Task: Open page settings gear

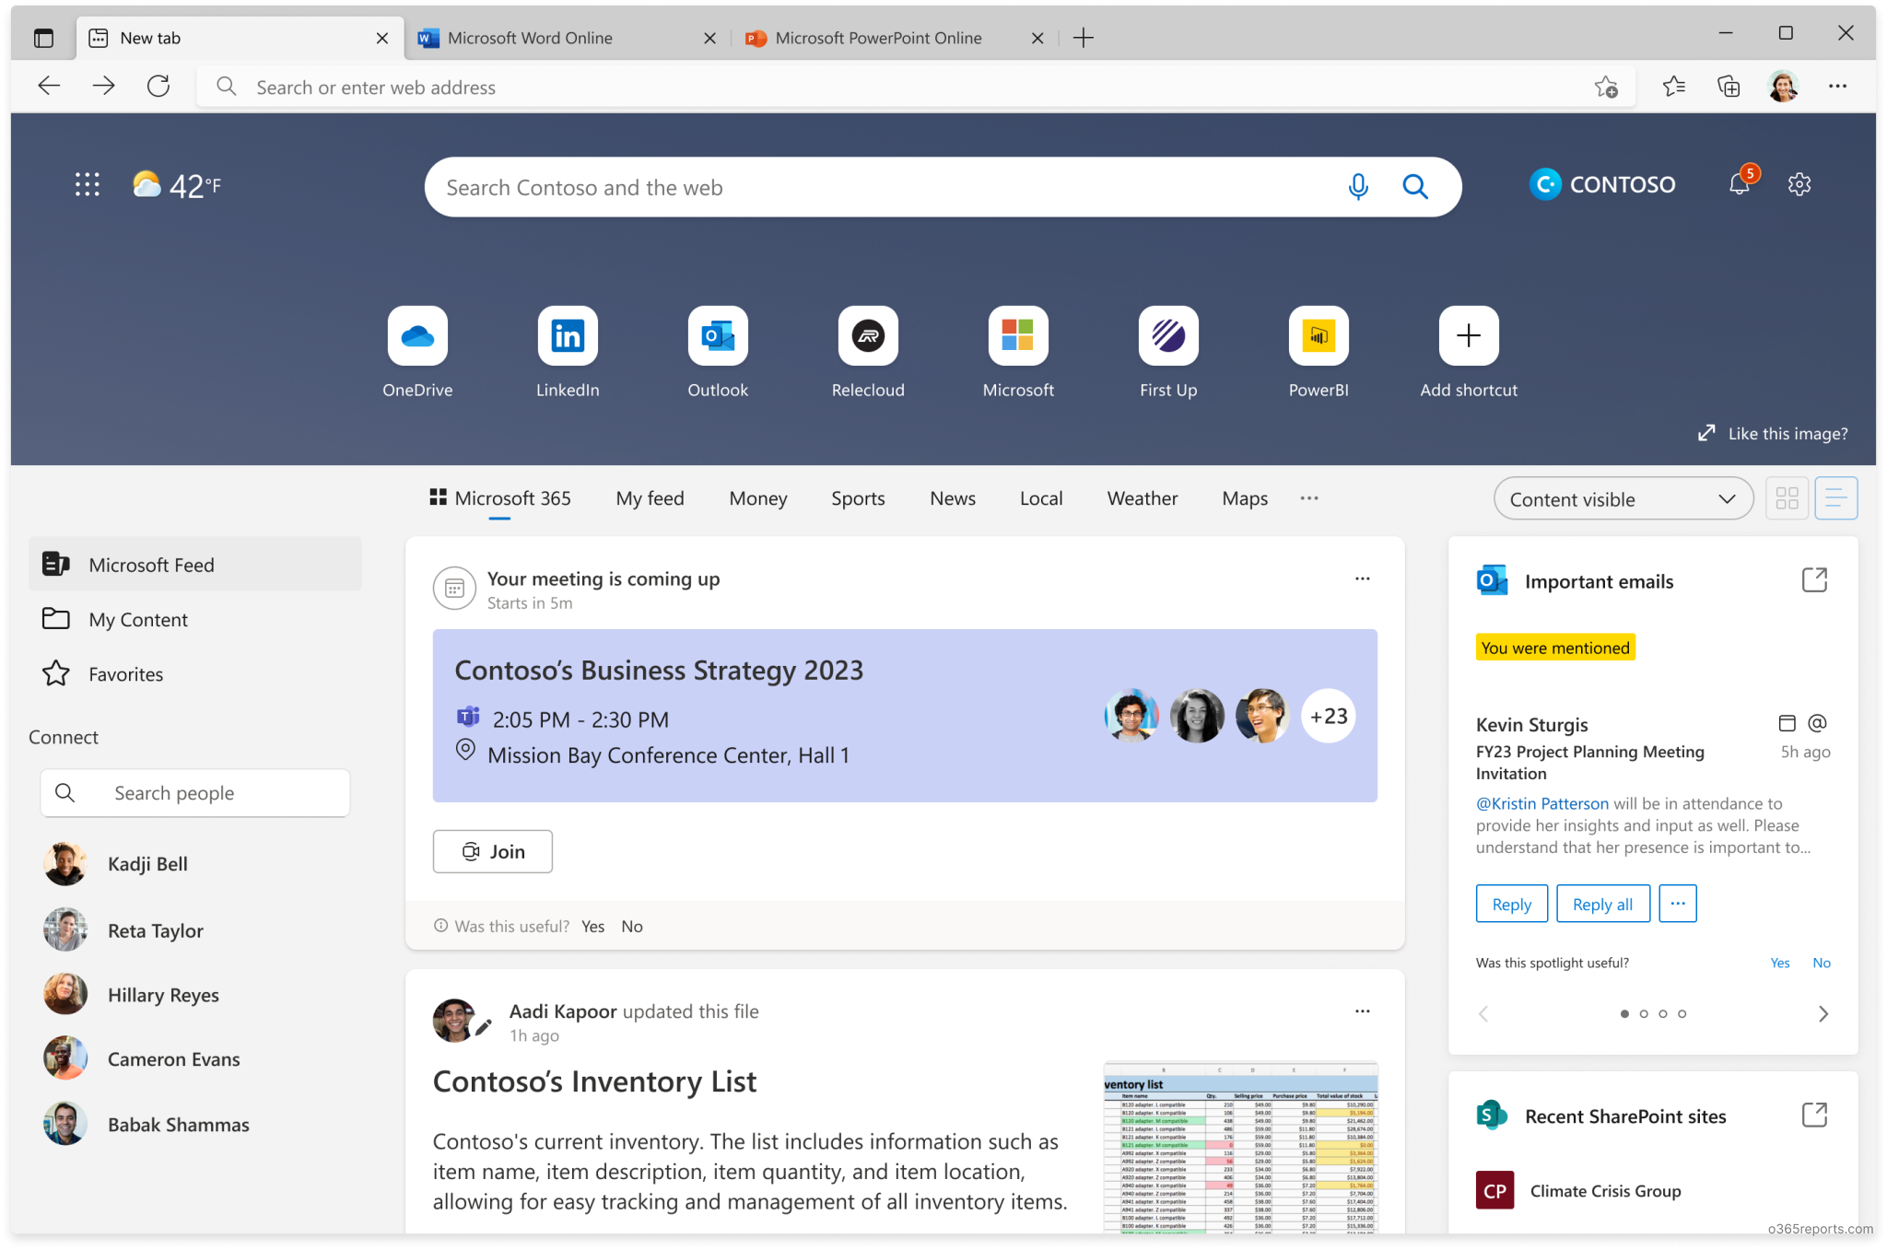Action: [x=1799, y=184]
